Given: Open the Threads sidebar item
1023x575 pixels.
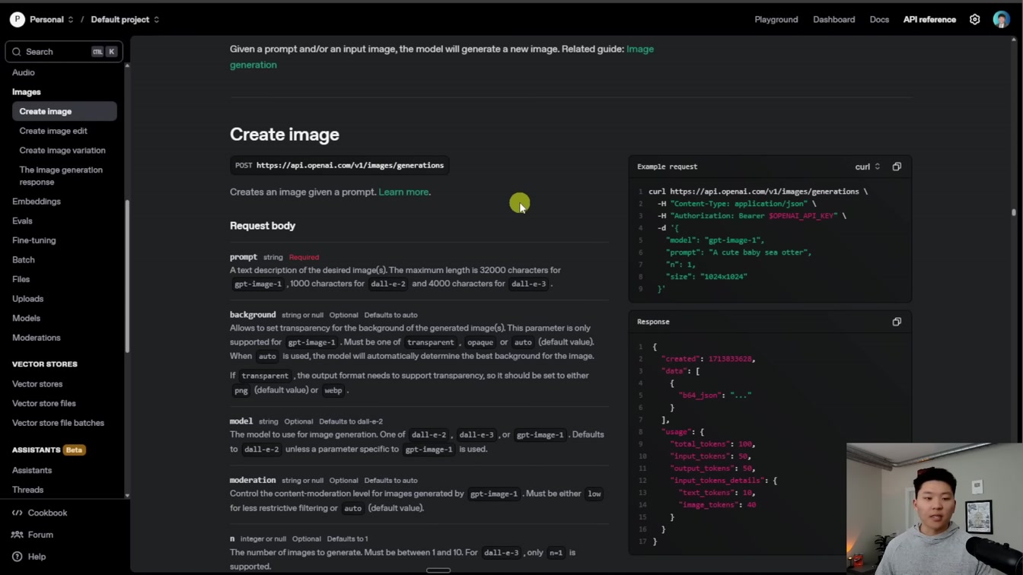Looking at the screenshot, I should click(28, 490).
